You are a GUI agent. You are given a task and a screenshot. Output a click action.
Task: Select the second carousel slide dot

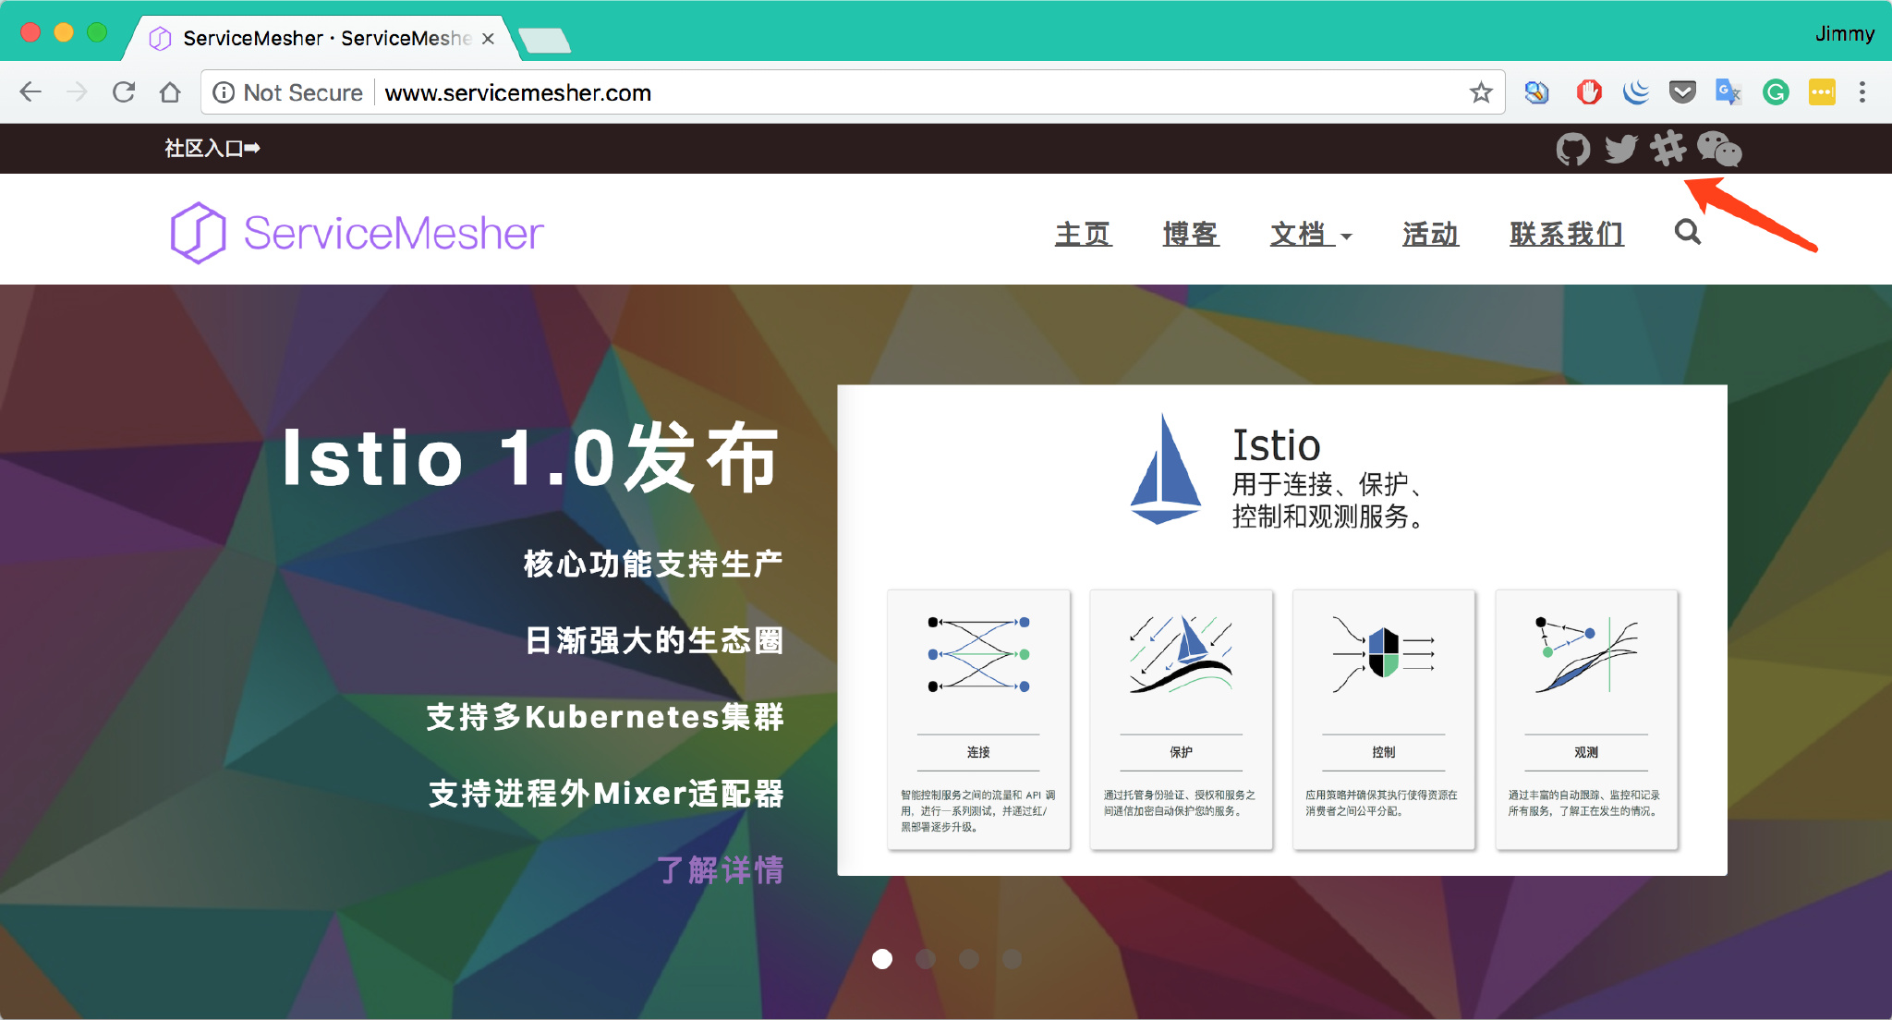[926, 959]
